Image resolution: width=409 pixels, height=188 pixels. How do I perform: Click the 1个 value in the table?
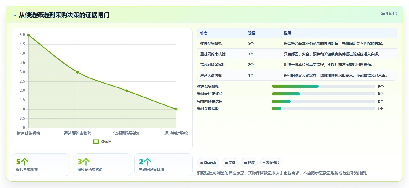click(x=251, y=75)
